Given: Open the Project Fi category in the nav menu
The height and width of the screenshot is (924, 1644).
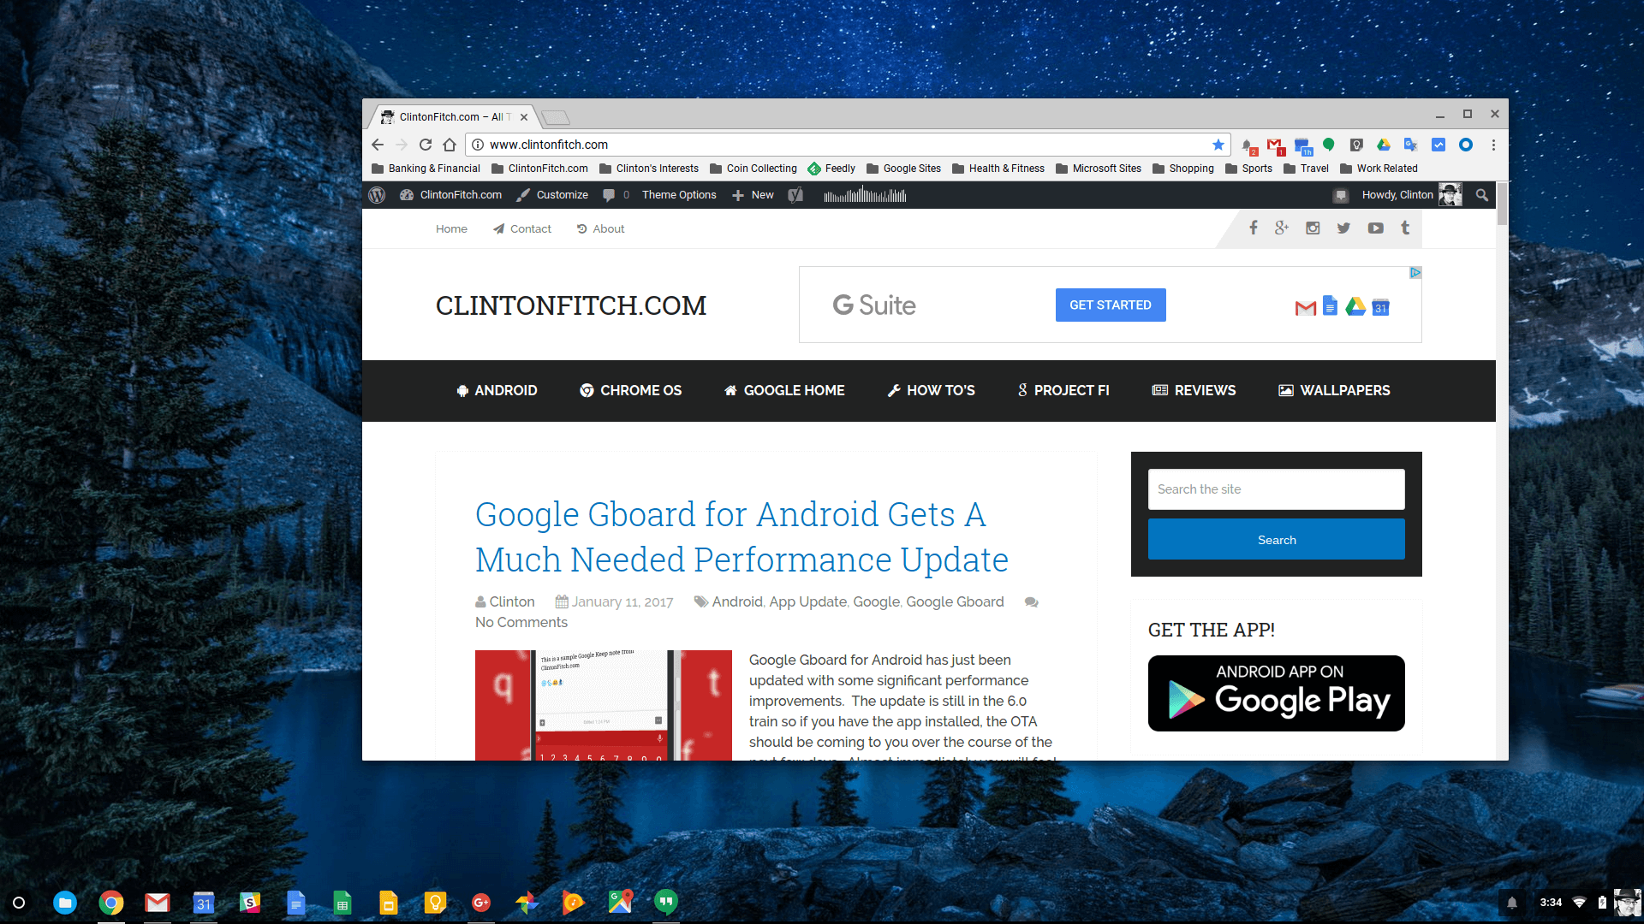Looking at the screenshot, I should [x=1063, y=390].
